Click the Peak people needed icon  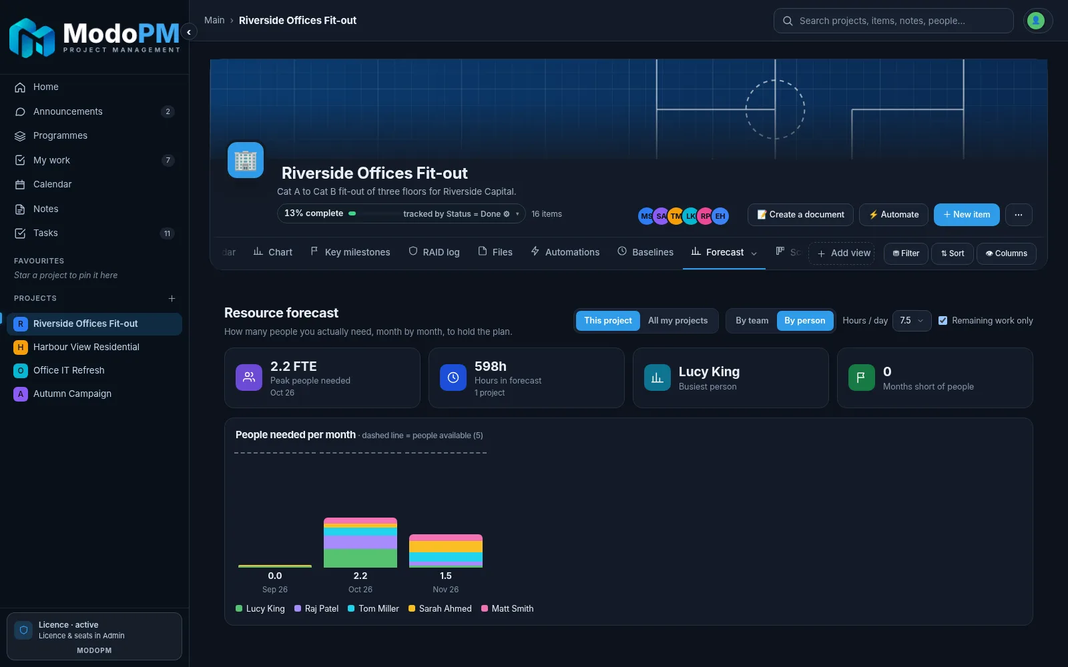click(x=249, y=378)
